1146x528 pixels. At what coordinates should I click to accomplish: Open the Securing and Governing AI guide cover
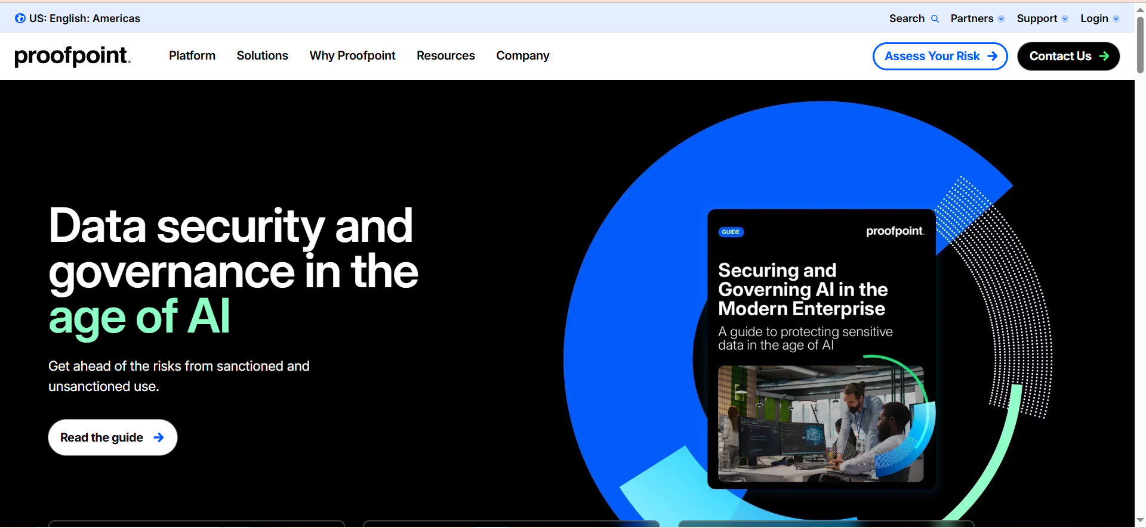[821, 349]
